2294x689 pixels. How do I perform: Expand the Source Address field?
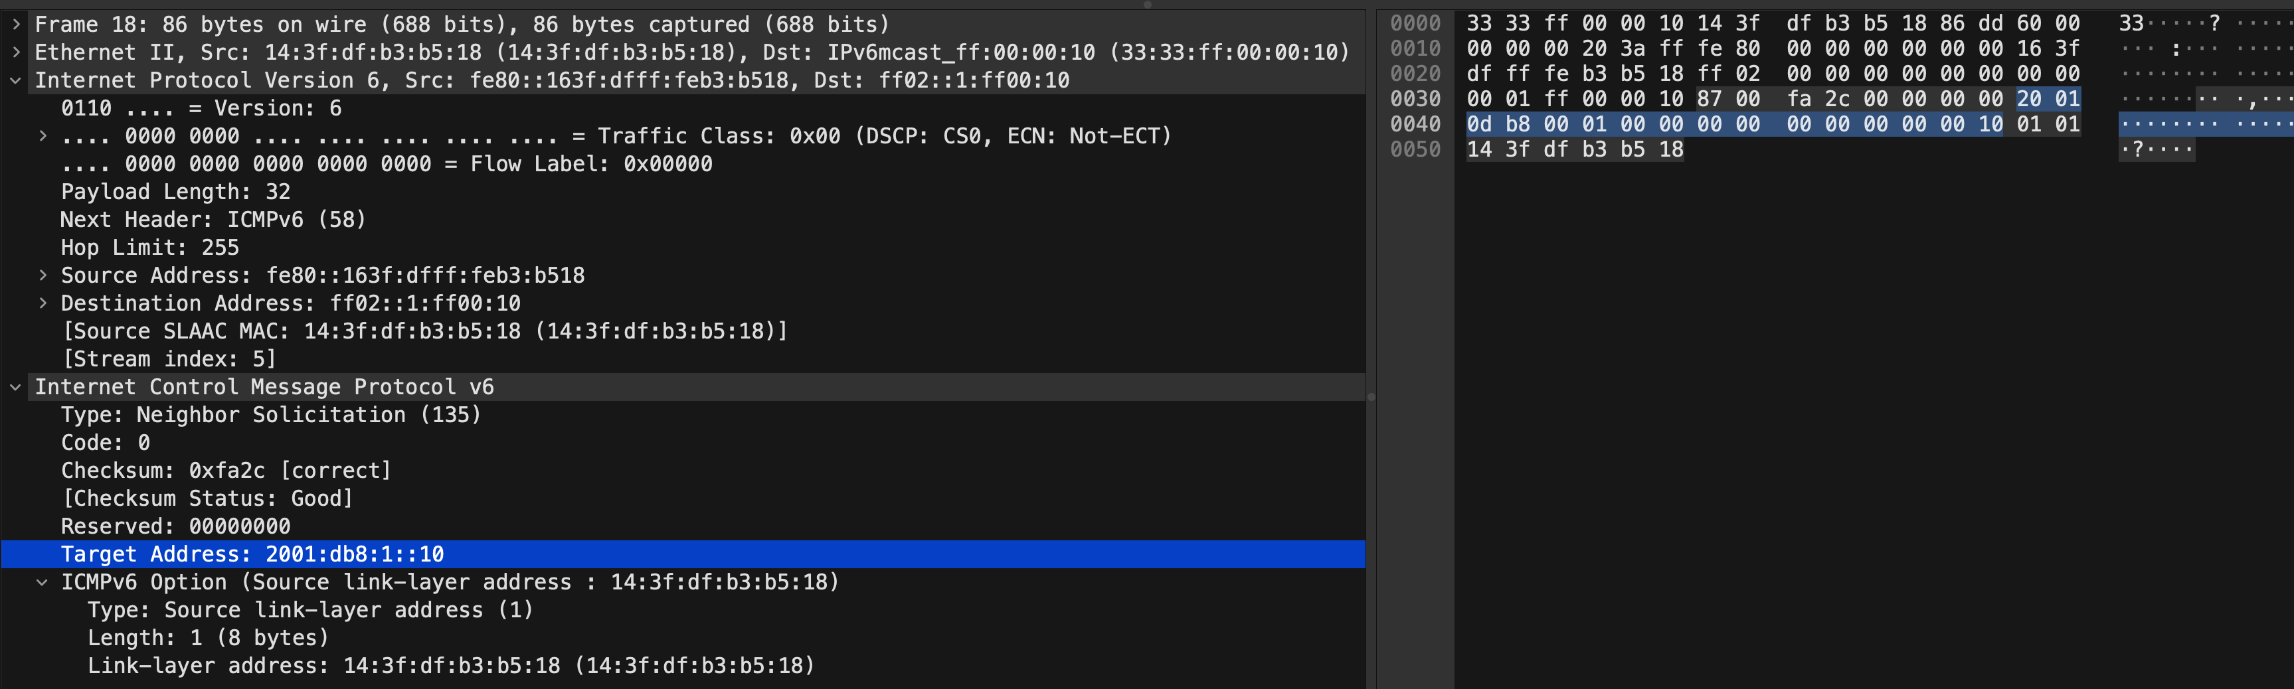tap(42, 275)
